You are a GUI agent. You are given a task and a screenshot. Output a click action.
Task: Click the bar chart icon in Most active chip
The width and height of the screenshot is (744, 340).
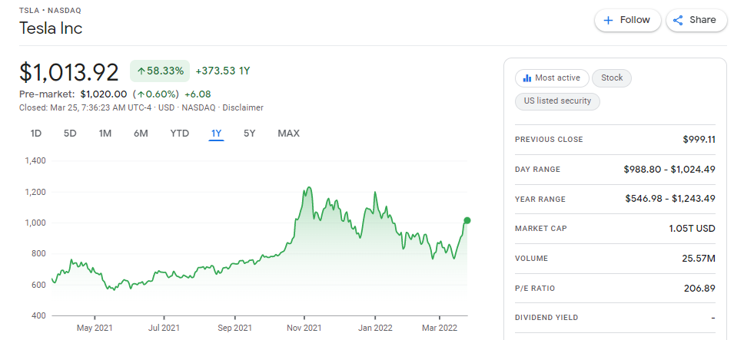tap(526, 78)
